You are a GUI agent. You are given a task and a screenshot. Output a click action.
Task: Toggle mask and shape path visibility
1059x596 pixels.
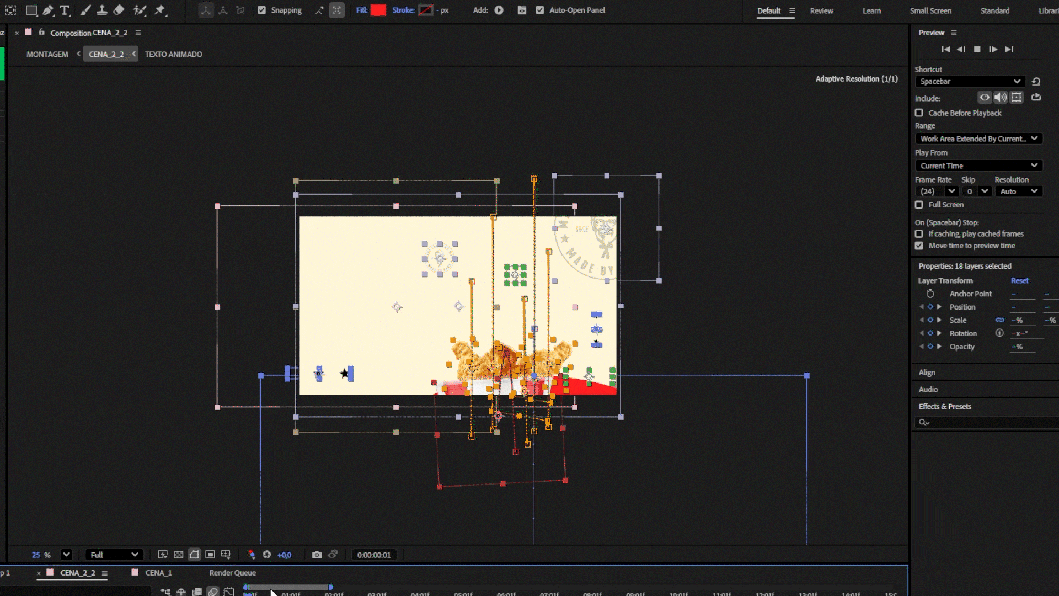point(194,555)
